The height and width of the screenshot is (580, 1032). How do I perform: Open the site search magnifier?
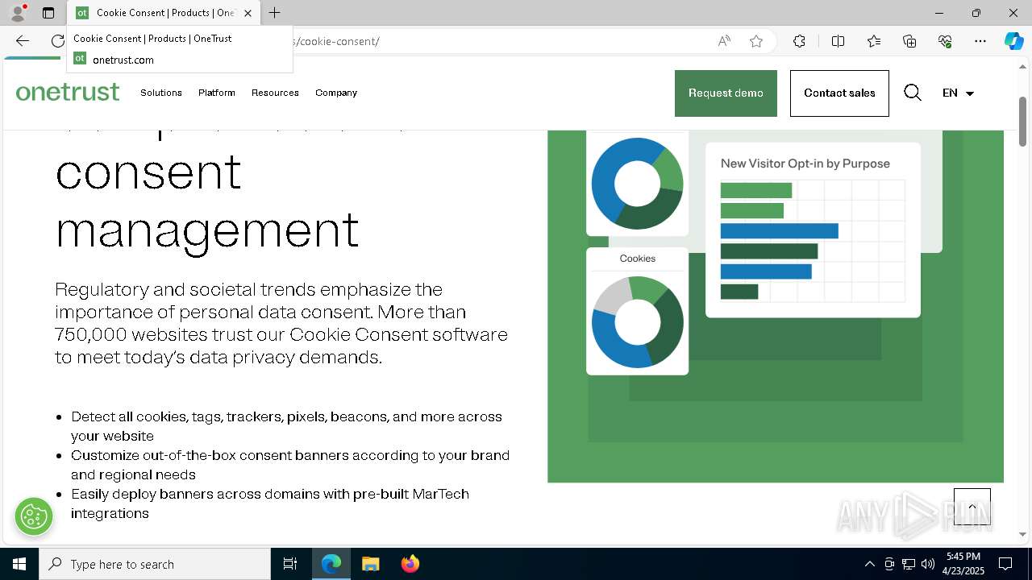tap(913, 93)
